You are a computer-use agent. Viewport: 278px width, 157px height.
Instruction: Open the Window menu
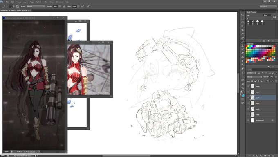pos(59,2)
